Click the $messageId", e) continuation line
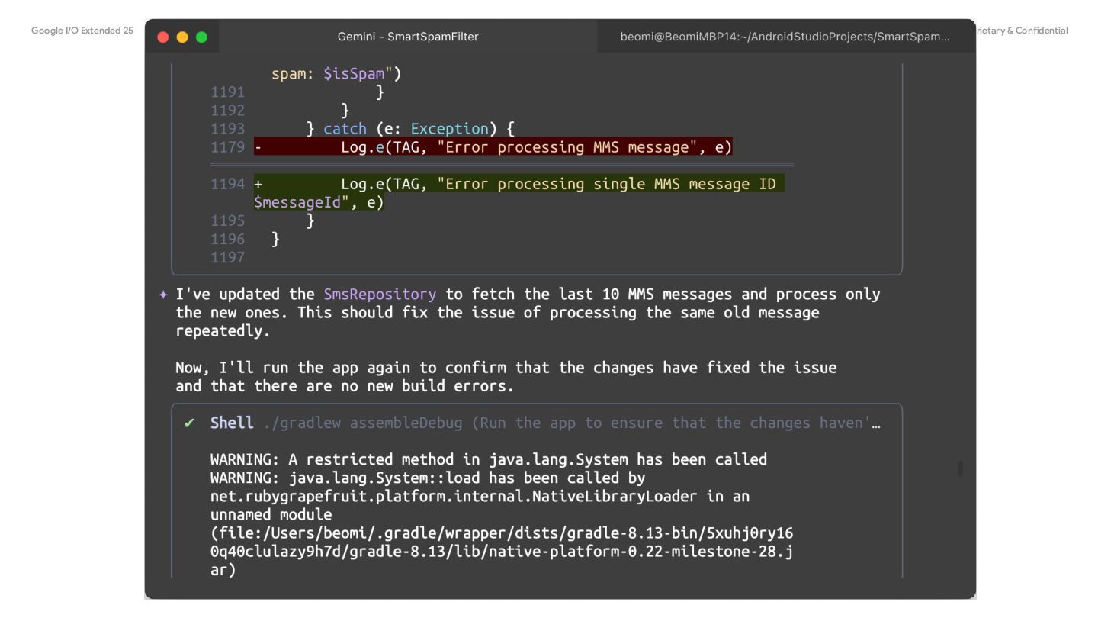Screen dimensions: 1098x618 319,202
